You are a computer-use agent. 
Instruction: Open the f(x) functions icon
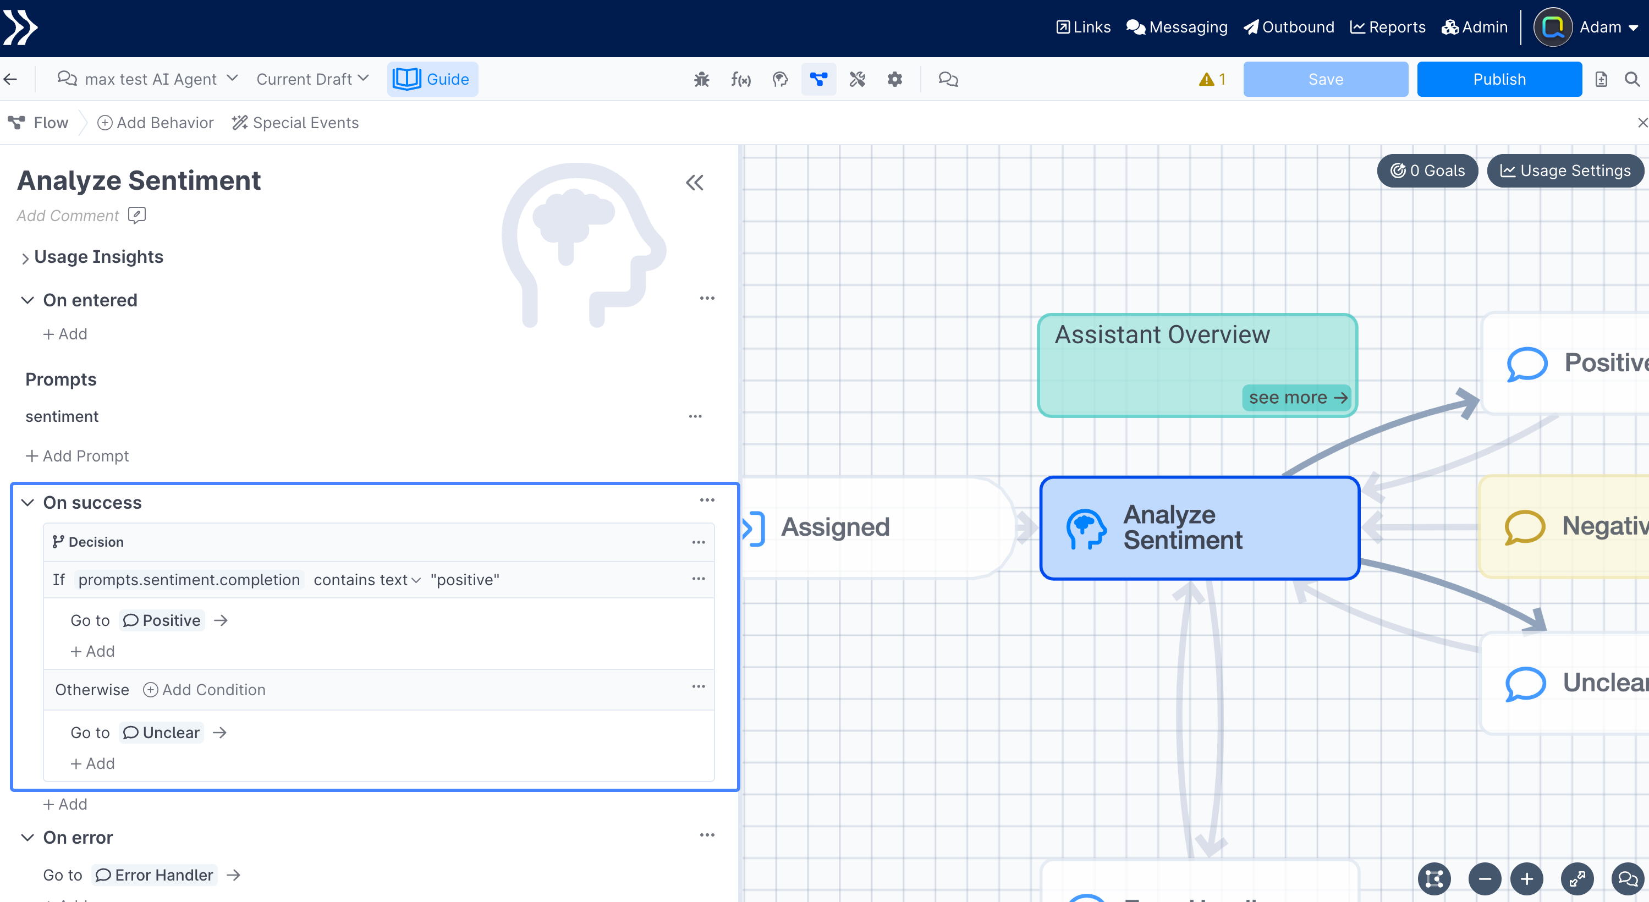[x=741, y=79]
